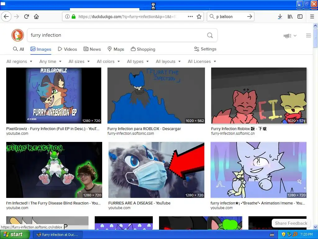The image size is (318, 239).
Task: Select the 'furry infection at Duc...' taskbar button
Action: pos(57,235)
